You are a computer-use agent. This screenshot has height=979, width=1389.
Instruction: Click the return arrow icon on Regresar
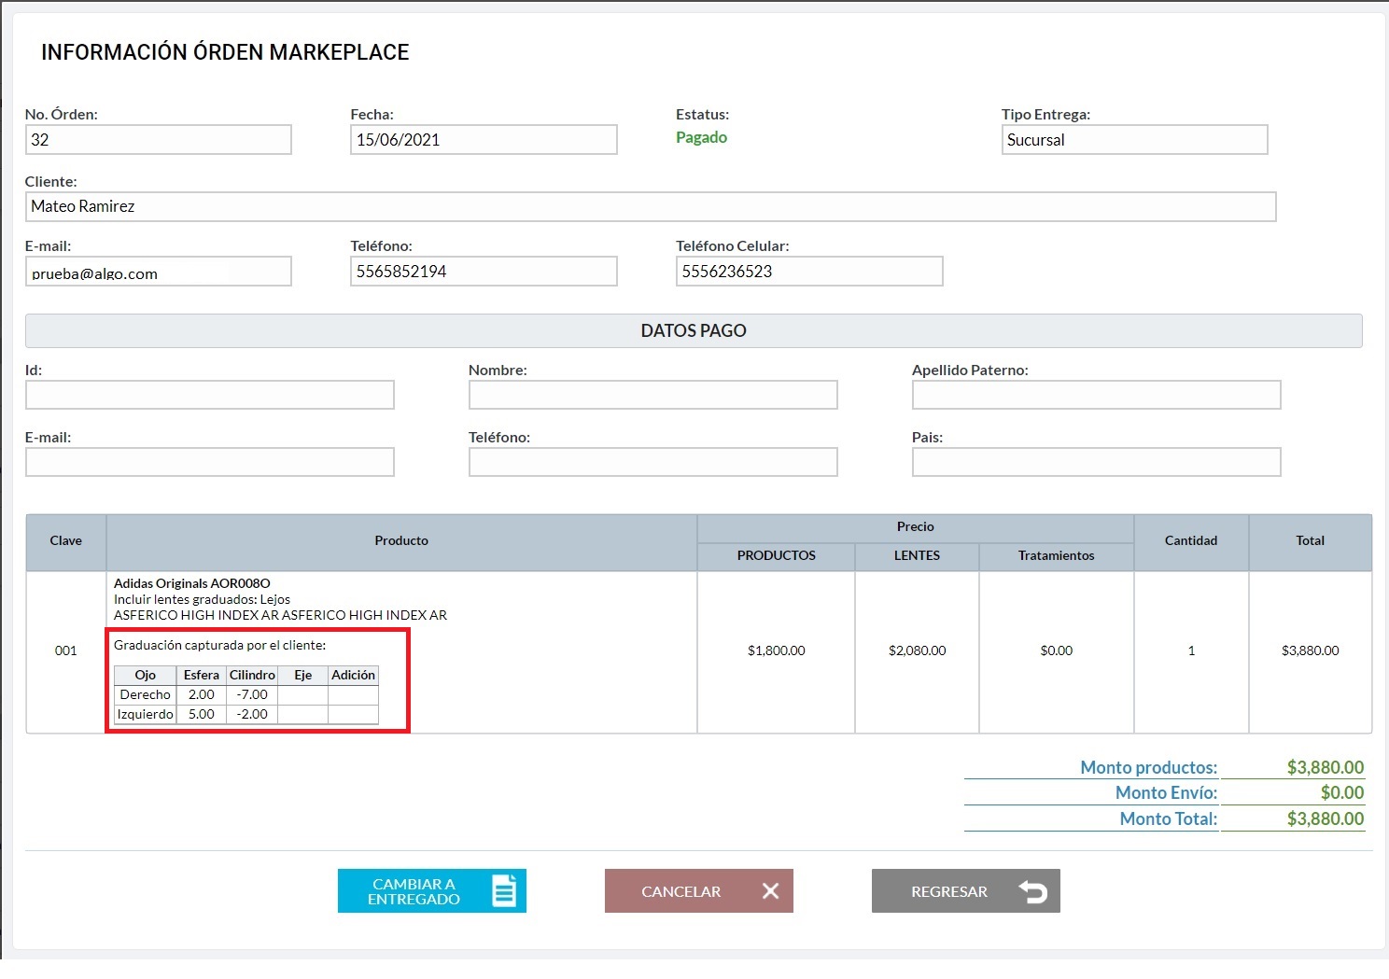coord(1032,892)
